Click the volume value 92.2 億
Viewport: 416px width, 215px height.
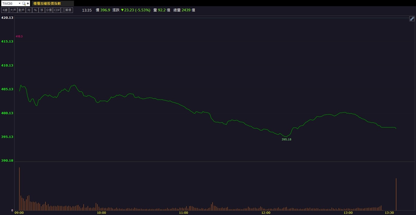164,10
